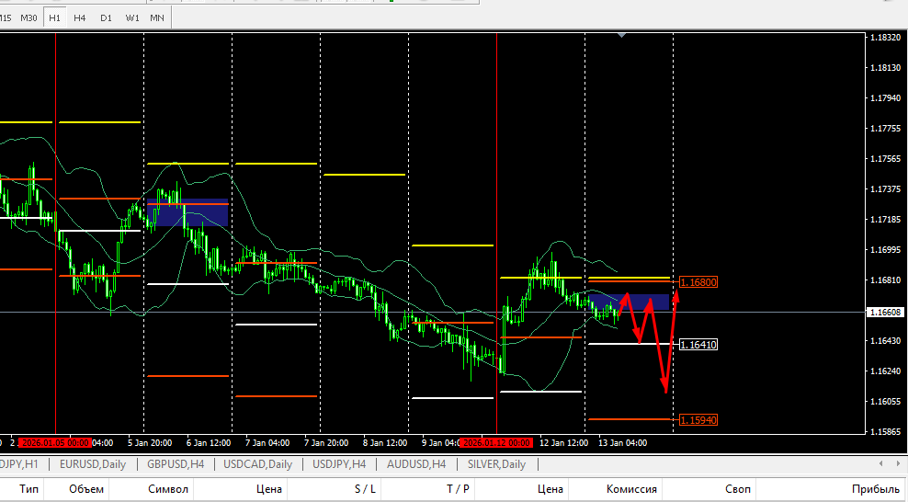Click the 1.15940 price level label
908x502 pixels.
click(x=698, y=420)
